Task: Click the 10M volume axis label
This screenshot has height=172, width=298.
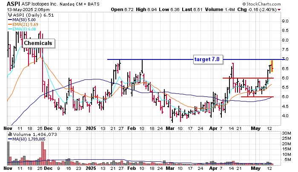Action: click(x=286, y=154)
